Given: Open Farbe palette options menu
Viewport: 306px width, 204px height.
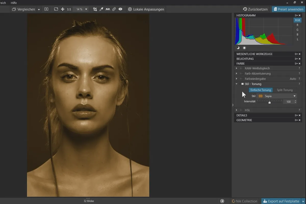Looking at the screenshot, I should [x=296, y=63].
